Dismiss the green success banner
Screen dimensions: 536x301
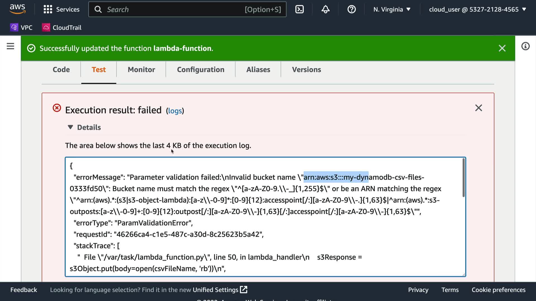pos(502,48)
